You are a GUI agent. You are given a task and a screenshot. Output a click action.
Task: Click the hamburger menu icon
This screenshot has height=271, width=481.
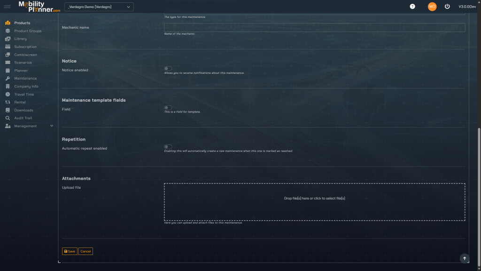7,7
